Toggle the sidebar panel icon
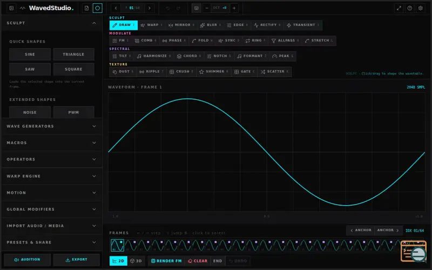The height and width of the screenshot is (270, 432). click(x=11, y=8)
